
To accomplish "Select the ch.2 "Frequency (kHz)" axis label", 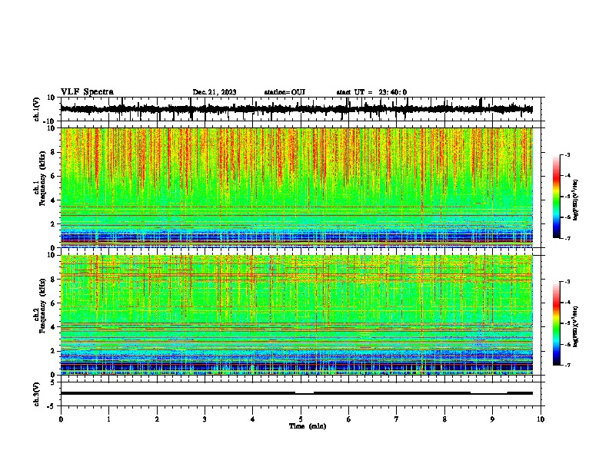I will [x=42, y=306].
